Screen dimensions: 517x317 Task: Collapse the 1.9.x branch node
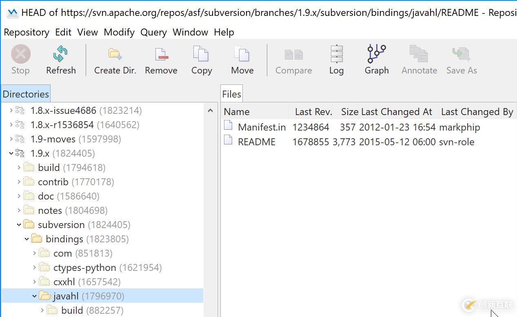[11, 153]
